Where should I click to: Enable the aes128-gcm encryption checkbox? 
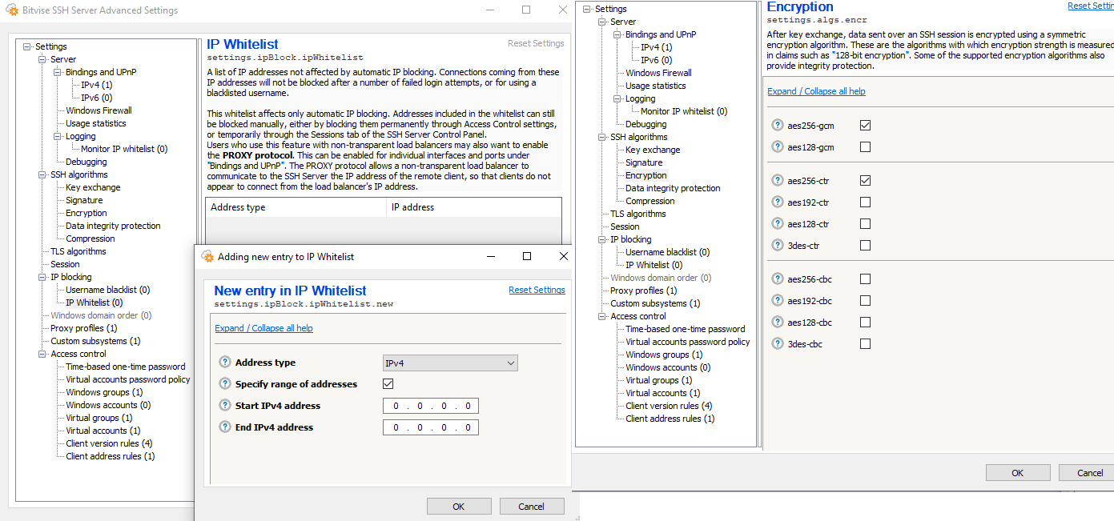click(x=865, y=147)
